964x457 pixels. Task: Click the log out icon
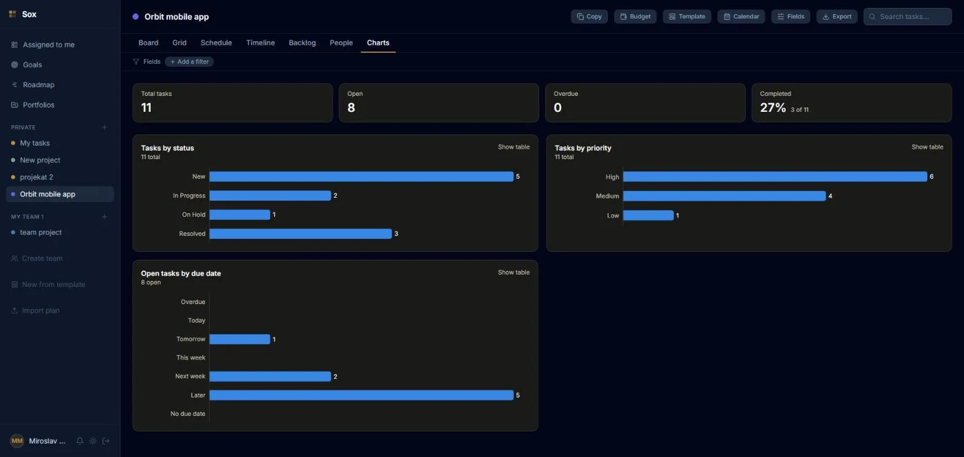(106, 441)
